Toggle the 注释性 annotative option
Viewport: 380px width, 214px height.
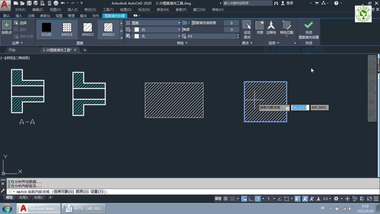pos(271,28)
